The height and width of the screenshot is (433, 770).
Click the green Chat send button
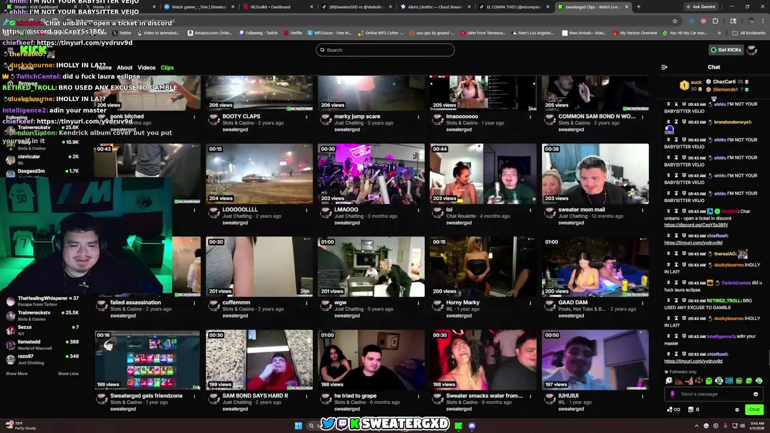click(x=754, y=410)
